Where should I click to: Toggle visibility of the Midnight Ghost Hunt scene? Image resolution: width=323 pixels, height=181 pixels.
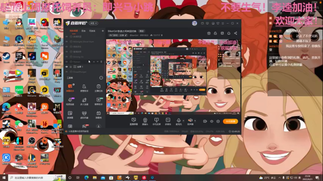click(67, 42)
